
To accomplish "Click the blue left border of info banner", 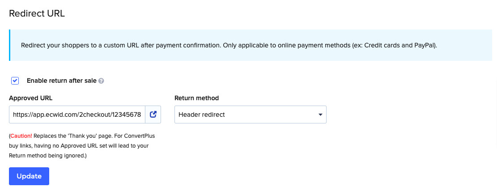I will pyautogui.click(x=10, y=45).
